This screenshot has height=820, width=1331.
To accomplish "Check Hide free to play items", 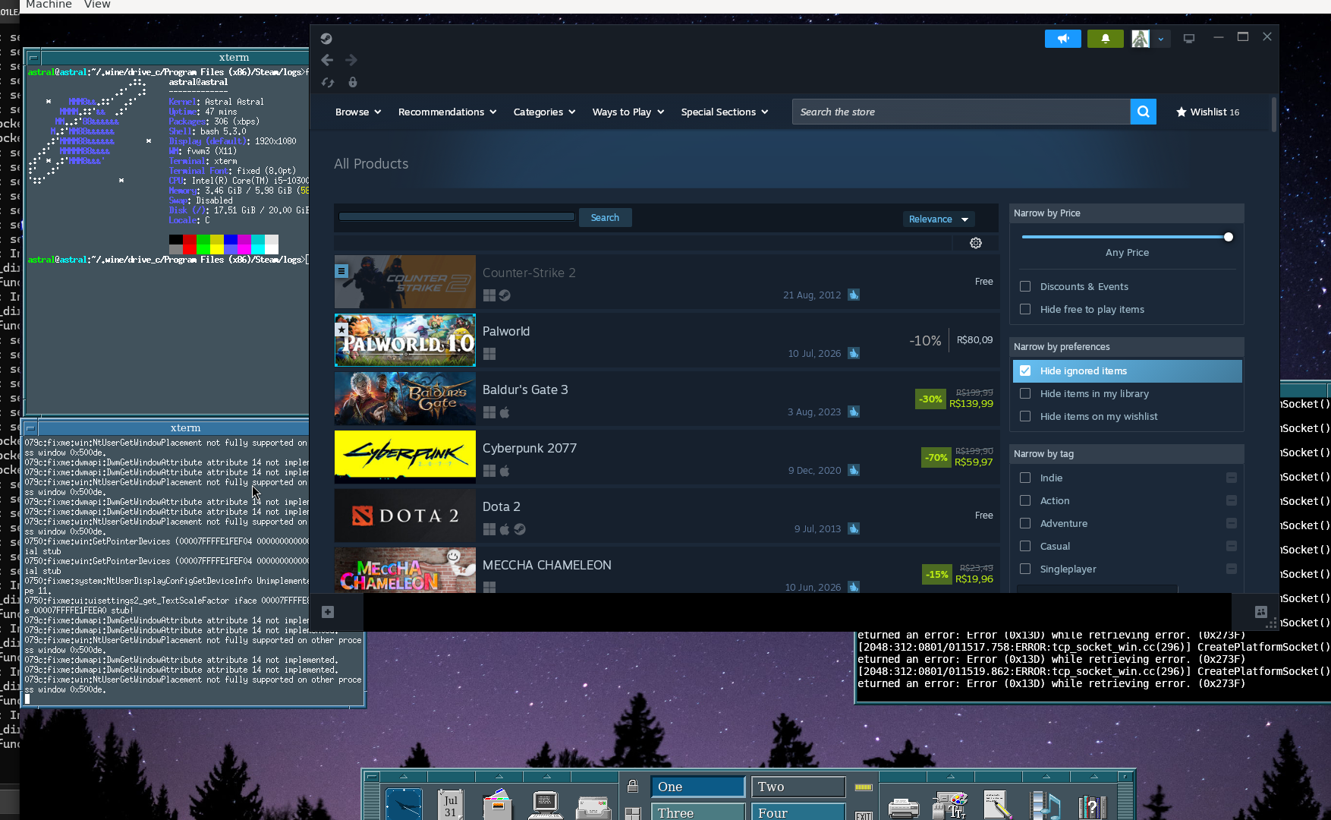I will point(1025,309).
